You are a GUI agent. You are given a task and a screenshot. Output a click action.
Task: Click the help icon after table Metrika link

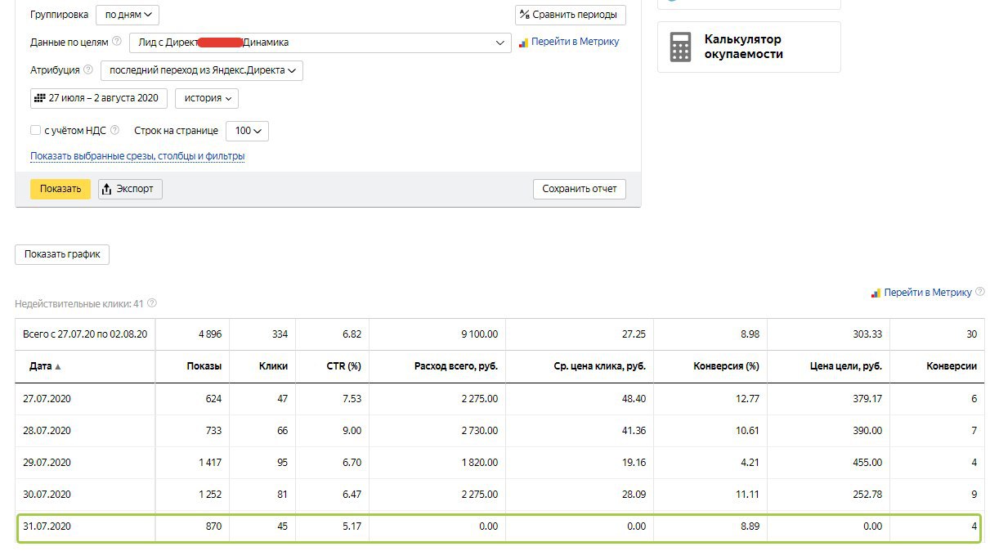pyautogui.click(x=979, y=292)
